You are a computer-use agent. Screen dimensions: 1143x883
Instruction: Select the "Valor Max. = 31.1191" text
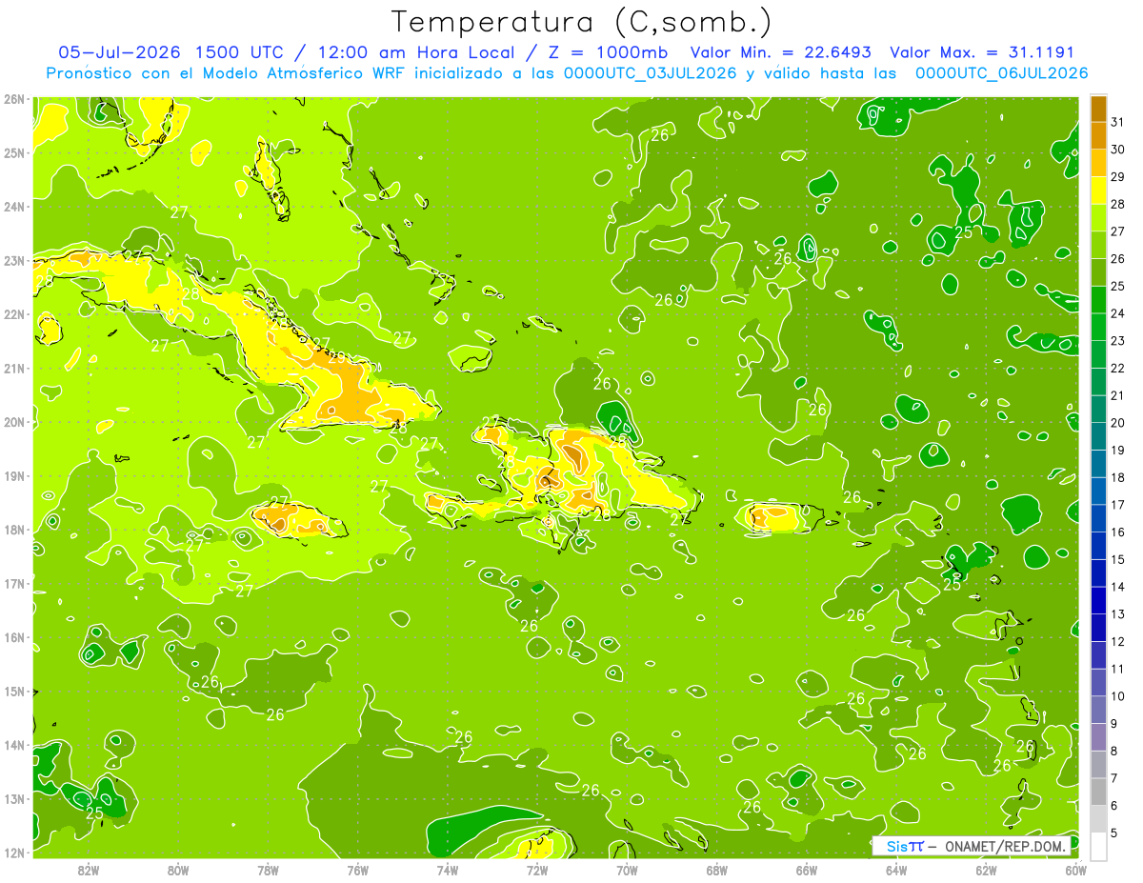[x=981, y=52]
